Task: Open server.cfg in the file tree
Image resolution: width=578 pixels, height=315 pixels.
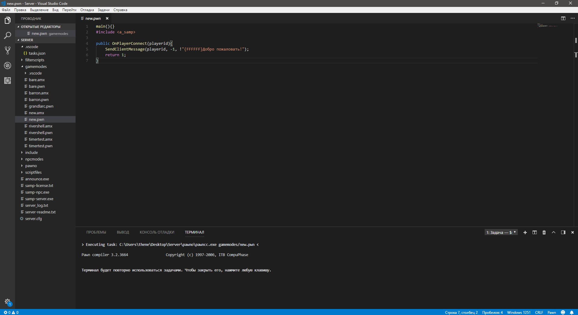Action: (33, 219)
